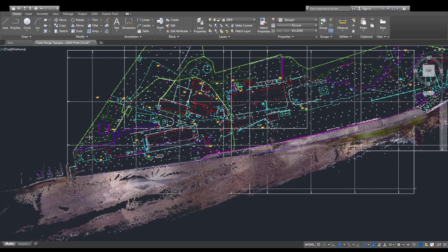Open the Text annotation tool

[x=117, y=23]
